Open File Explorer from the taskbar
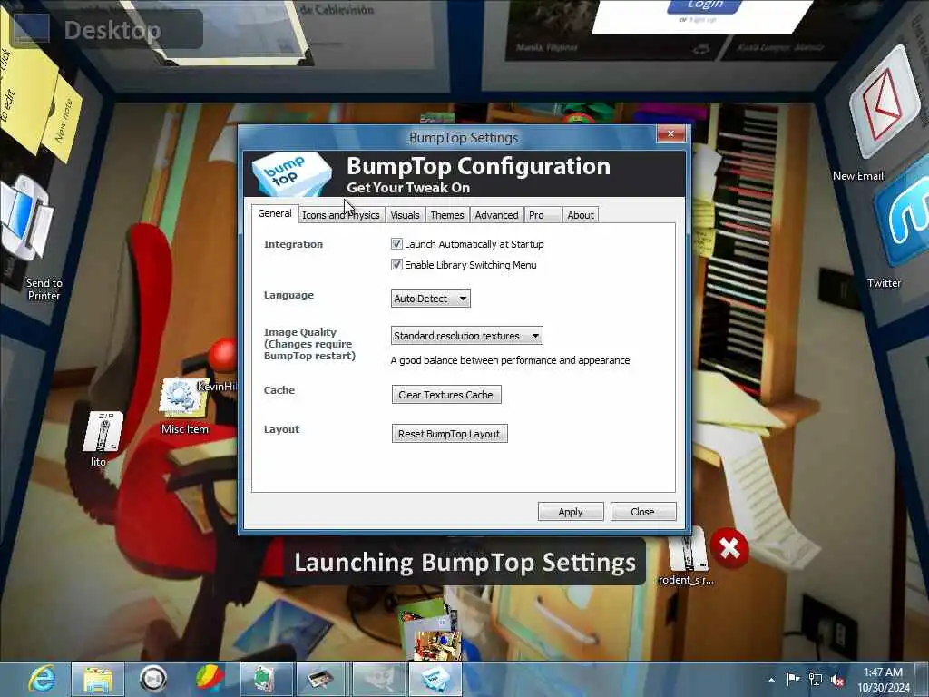This screenshot has width=929, height=697. pyautogui.click(x=98, y=679)
